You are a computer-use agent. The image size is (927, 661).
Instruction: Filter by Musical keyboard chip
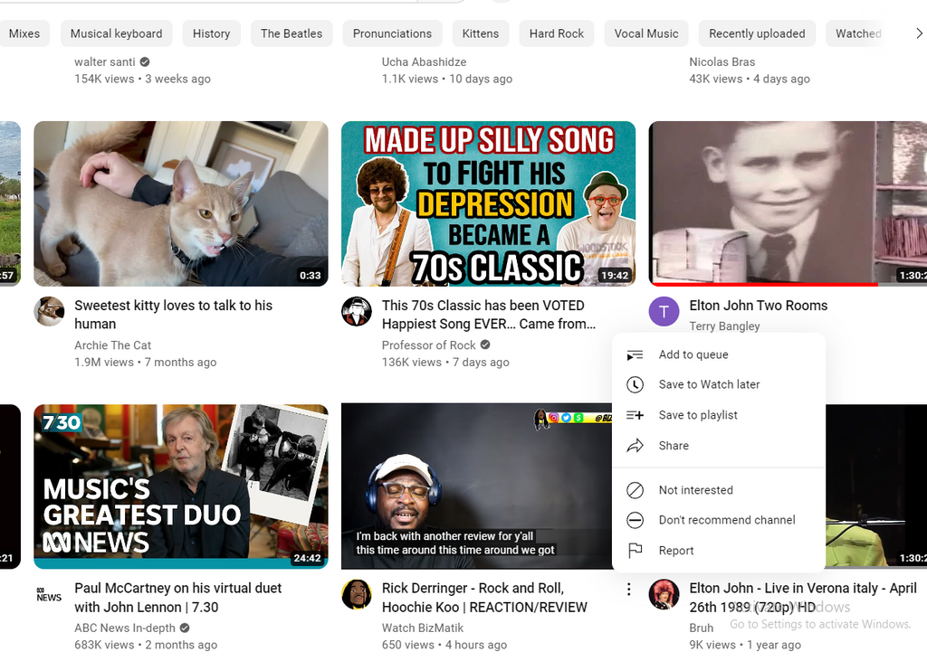[117, 33]
